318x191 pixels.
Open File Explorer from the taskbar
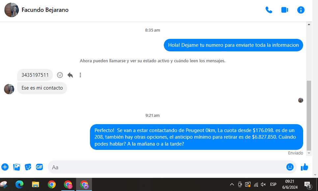point(36,184)
